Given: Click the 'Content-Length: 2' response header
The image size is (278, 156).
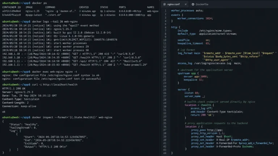Looking at the screenshot, I should 15,103.
